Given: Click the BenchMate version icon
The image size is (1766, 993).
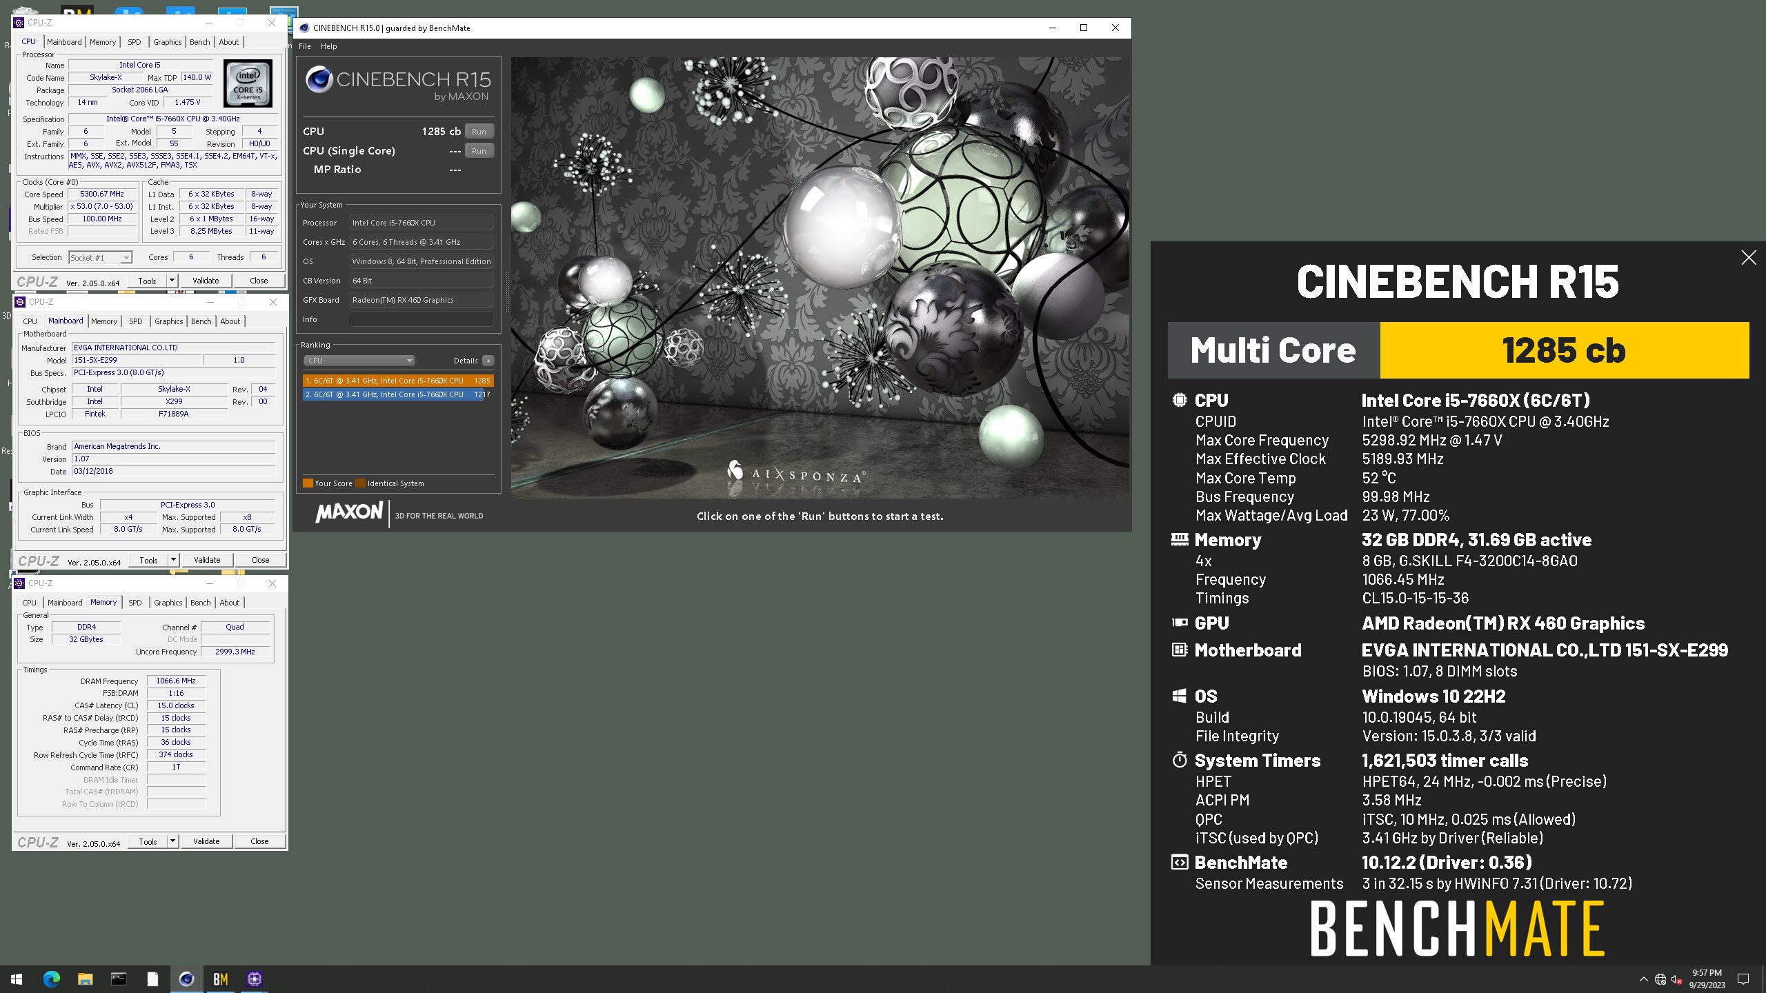Looking at the screenshot, I should pyautogui.click(x=1180, y=862).
